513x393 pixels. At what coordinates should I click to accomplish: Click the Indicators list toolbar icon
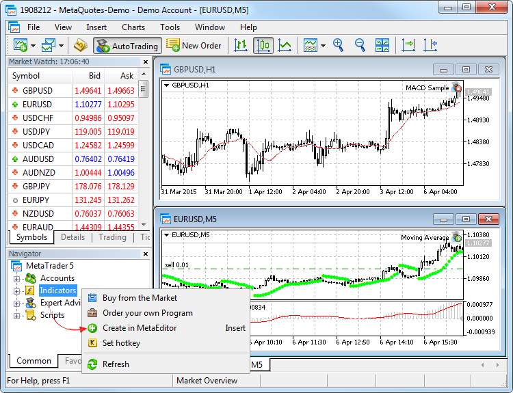[x=310, y=45]
